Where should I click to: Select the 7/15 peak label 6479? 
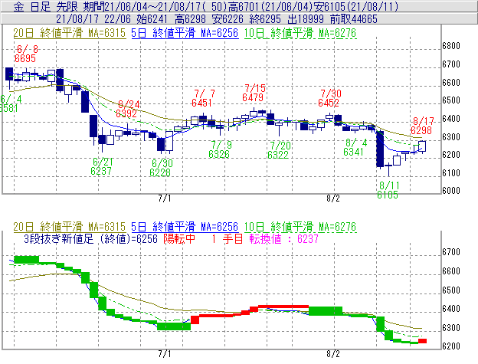click(x=253, y=97)
